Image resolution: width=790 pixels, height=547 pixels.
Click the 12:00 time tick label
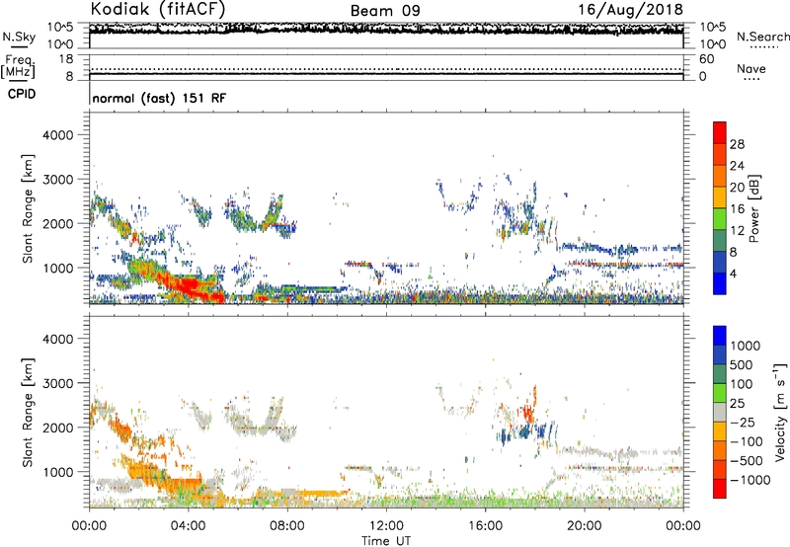click(386, 526)
